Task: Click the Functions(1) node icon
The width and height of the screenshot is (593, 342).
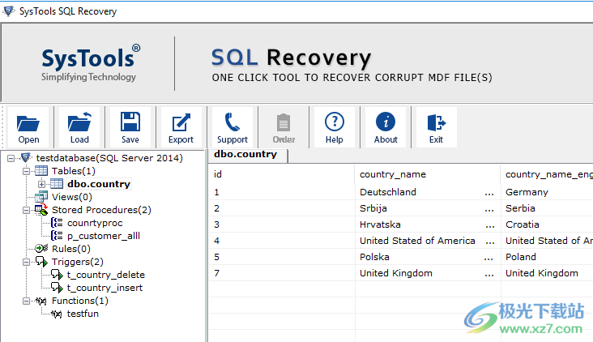Action: pyautogui.click(x=41, y=301)
